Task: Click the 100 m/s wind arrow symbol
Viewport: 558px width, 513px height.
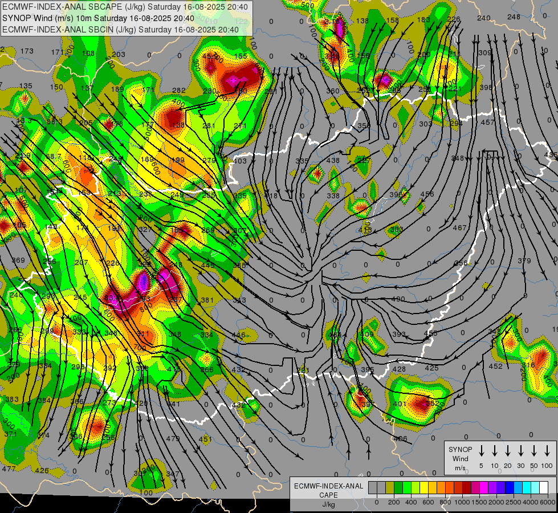Action: (x=547, y=451)
